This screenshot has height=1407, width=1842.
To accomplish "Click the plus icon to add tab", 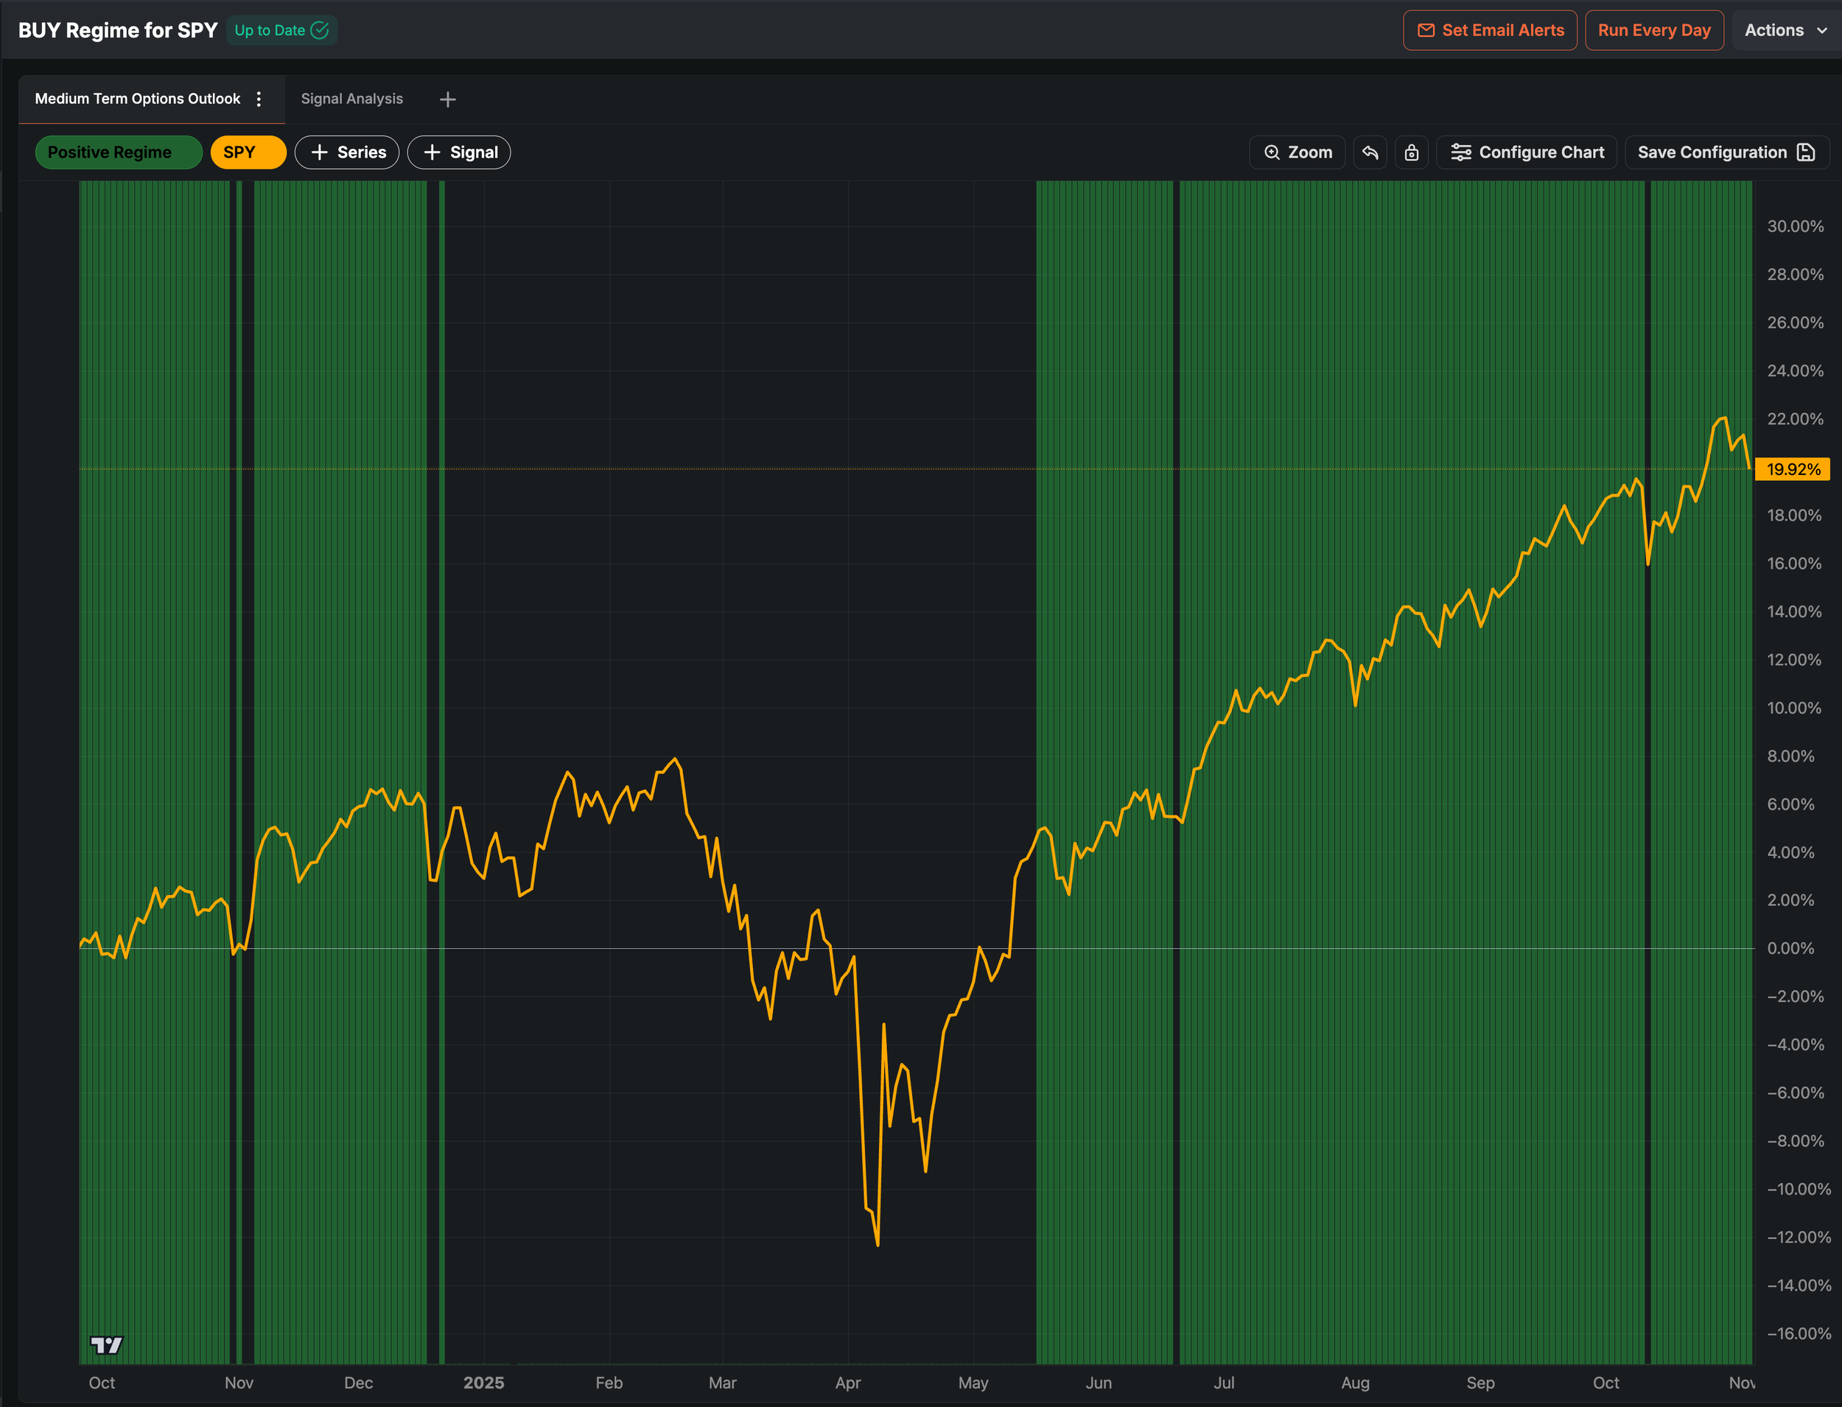I will (x=447, y=99).
